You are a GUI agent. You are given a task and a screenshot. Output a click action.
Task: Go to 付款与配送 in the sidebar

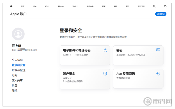pos(19,70)
